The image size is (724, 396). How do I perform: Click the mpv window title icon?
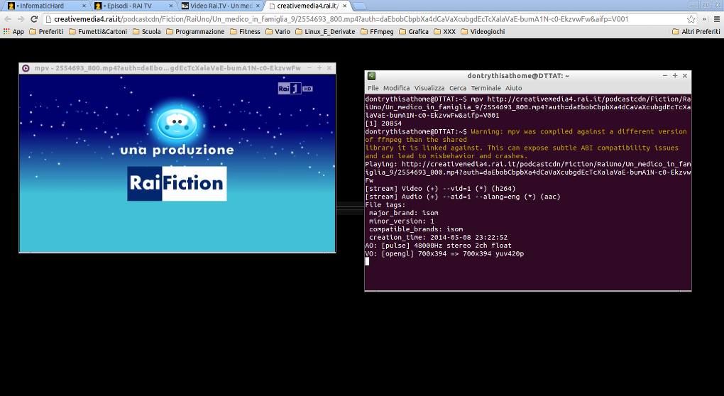26,68
